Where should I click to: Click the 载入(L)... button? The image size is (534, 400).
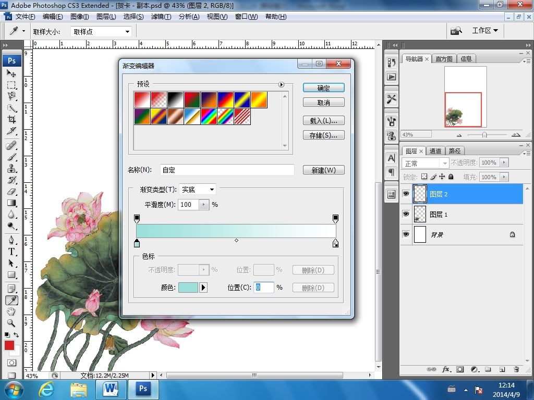pyautogui.click(x=323, y=120)
